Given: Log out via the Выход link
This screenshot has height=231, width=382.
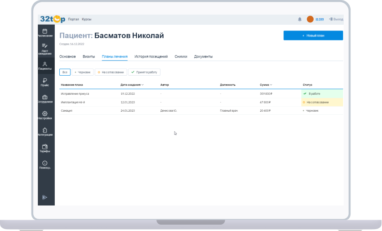Looking at the screenshot, I should pos(336,19).
